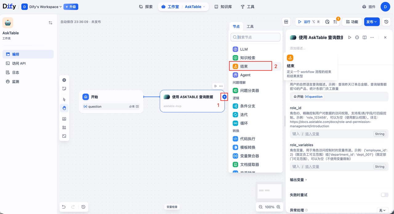Open the 功能 features panel

click(x=352, y=22)
